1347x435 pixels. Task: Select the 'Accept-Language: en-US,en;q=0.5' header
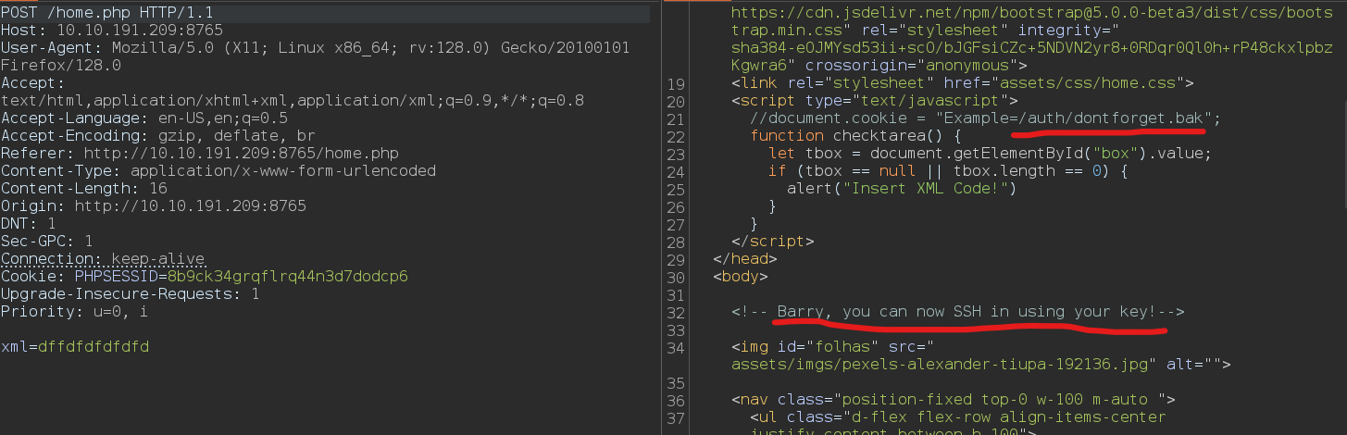[144, 118]
